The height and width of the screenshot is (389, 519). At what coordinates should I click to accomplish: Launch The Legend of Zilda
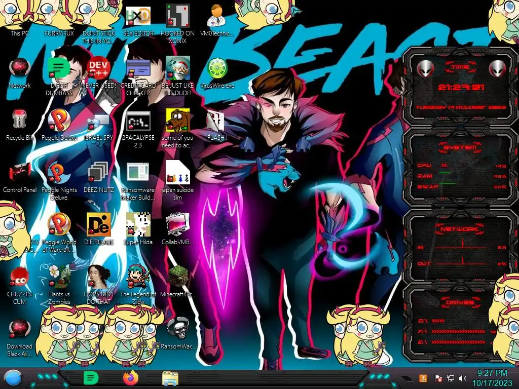click(x=138, y=277)
